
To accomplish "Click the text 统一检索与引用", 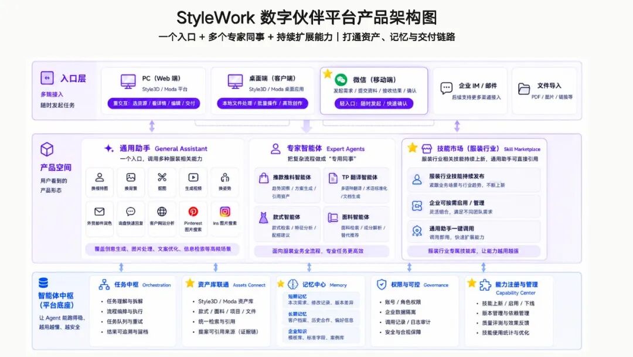I will coord(216,321).
